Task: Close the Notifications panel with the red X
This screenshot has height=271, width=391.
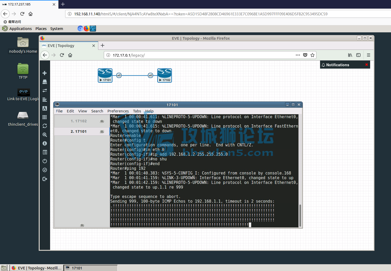Action: [366, 65]
